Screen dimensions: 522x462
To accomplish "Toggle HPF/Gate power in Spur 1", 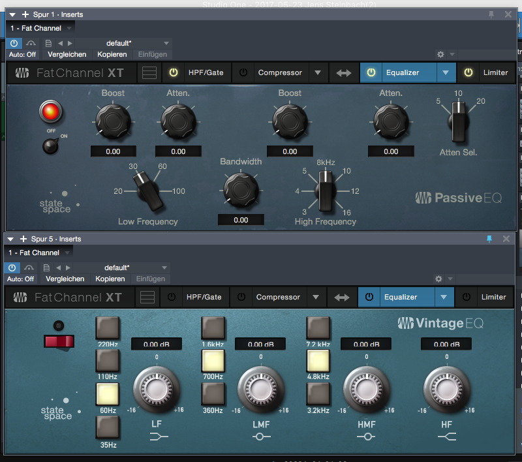I will 174,72.
